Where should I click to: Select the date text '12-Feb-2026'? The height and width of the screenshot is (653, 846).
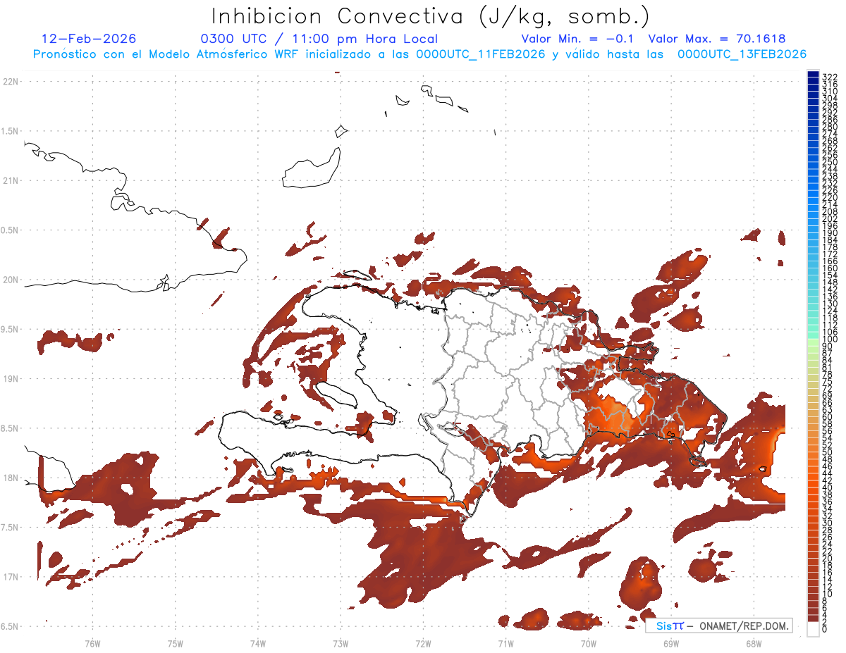[90, 39]
